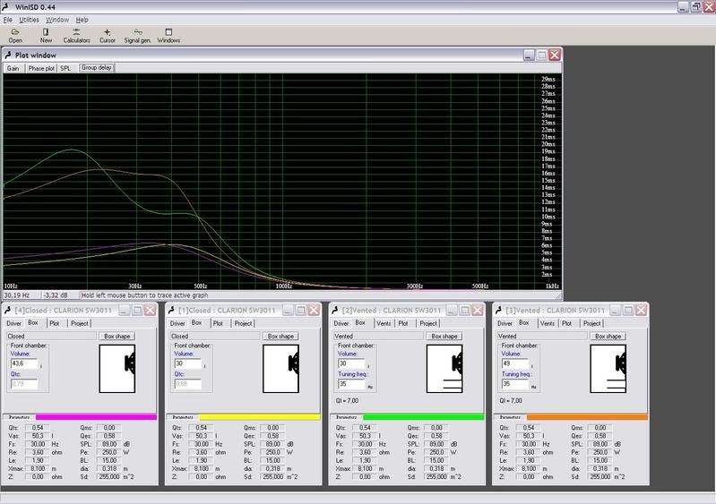Click the green color bar in [2]Vented window
Image resolution: width=716 pixels, height=504 pixels.
point(423,417)
